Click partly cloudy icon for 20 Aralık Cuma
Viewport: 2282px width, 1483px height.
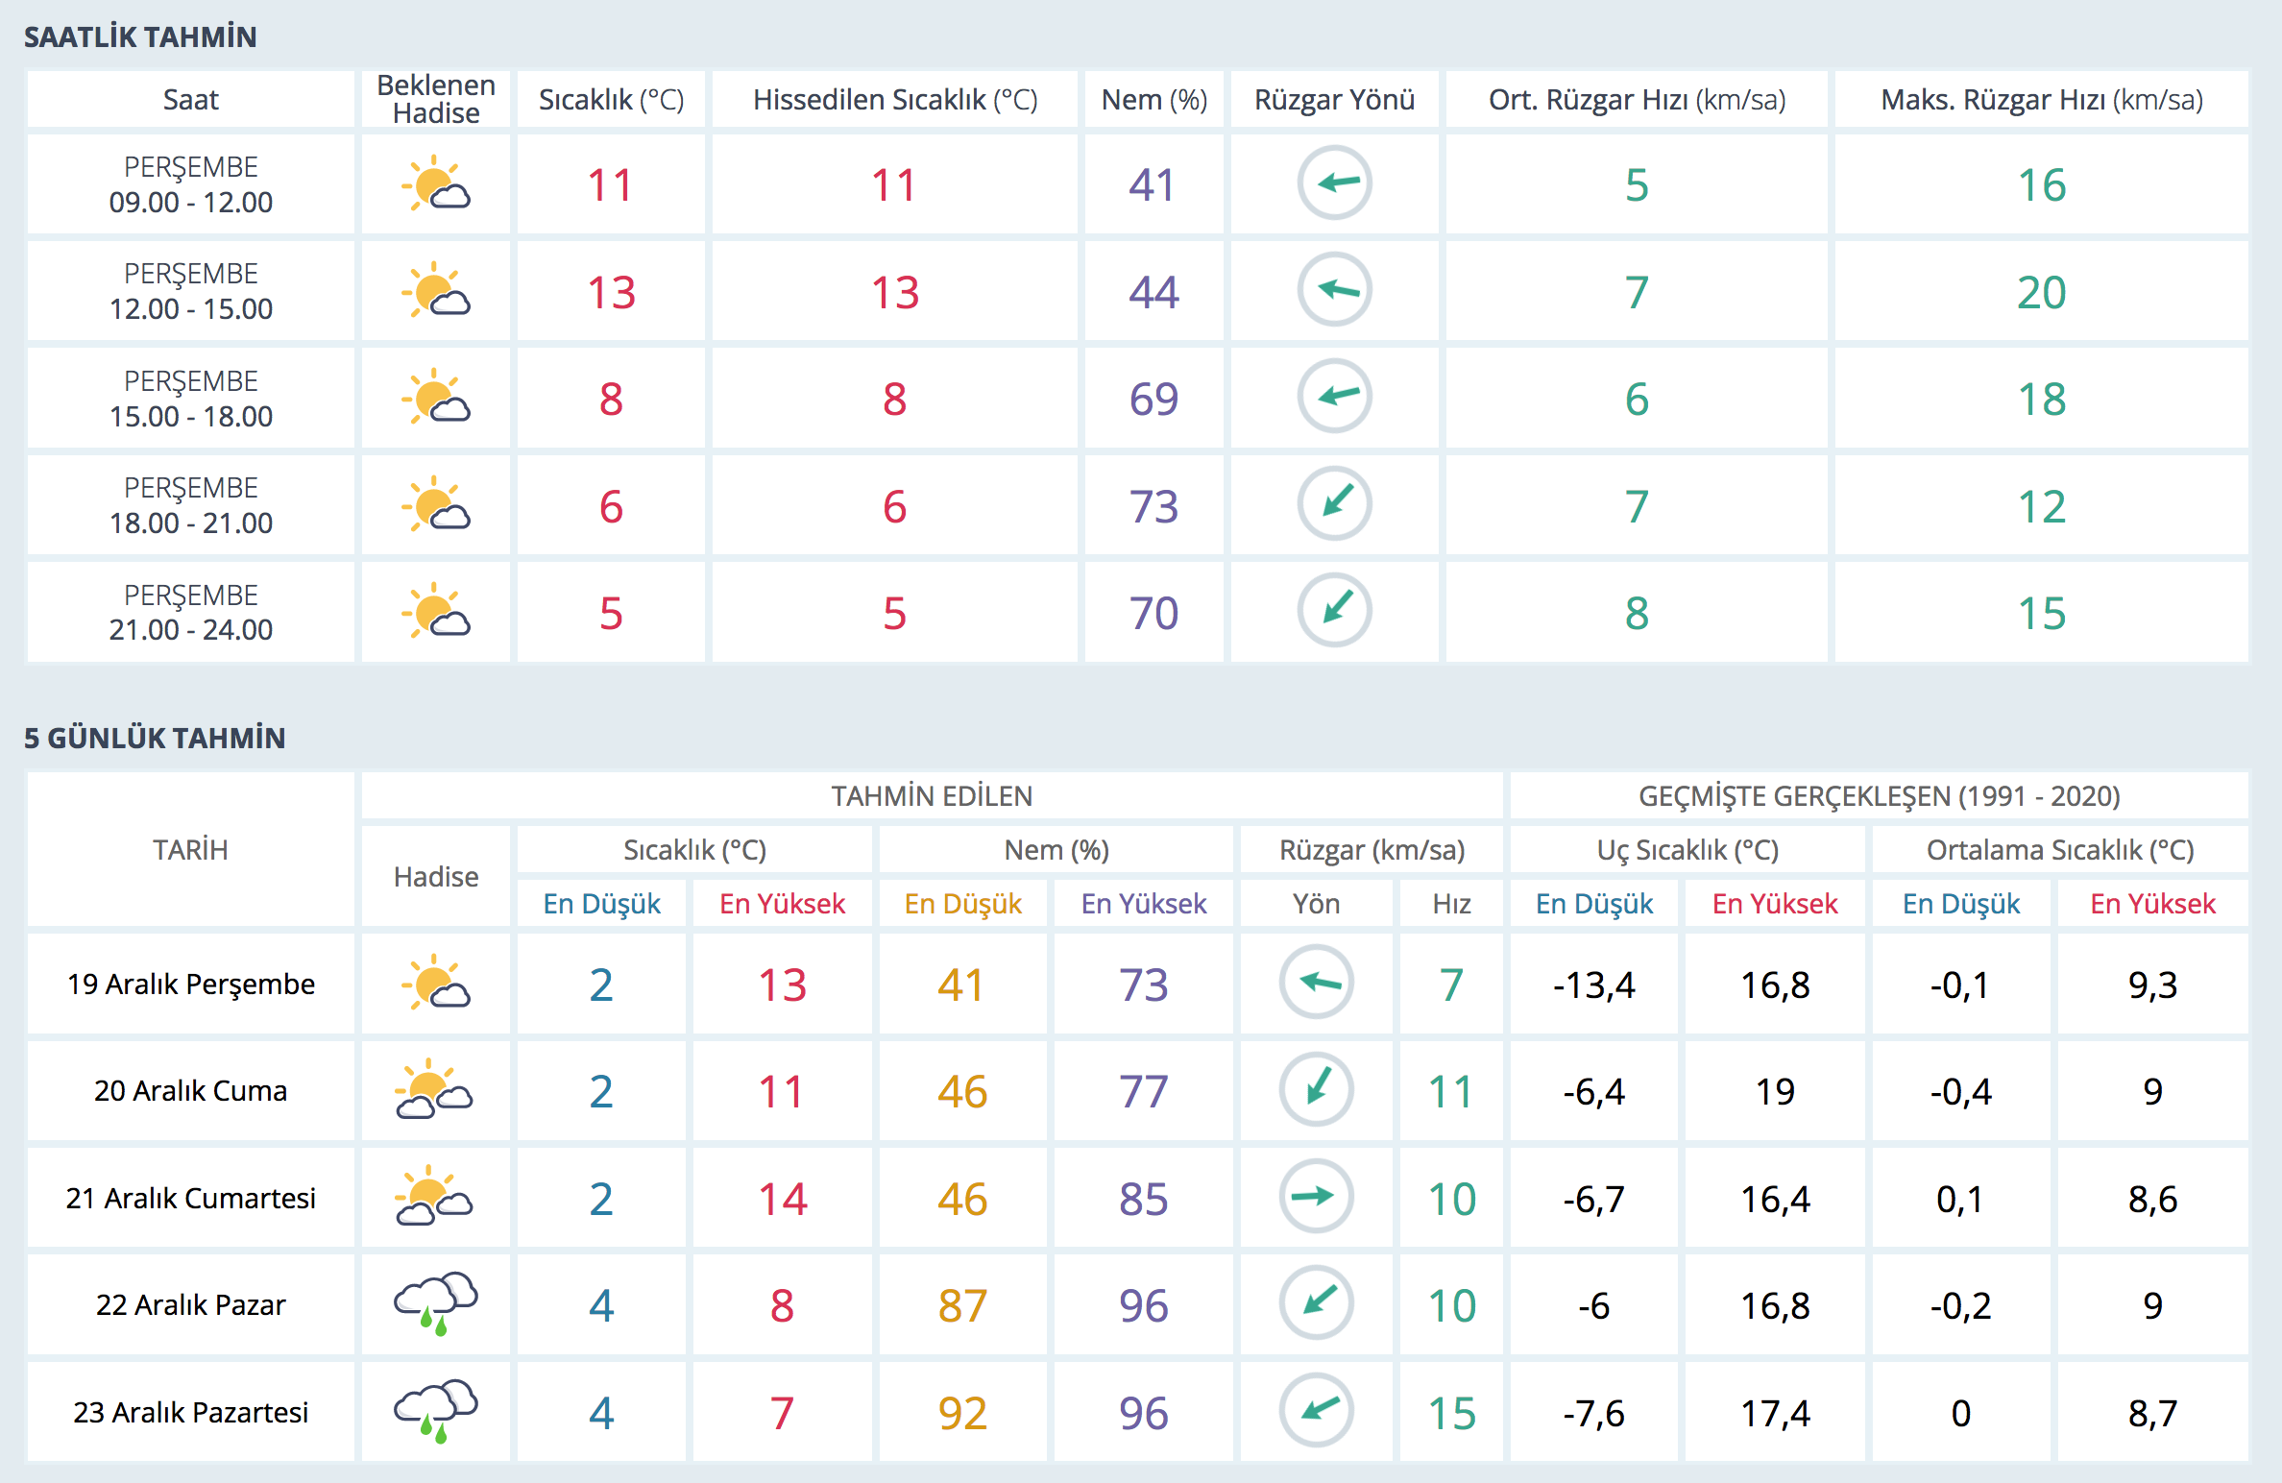(434, 1090)
